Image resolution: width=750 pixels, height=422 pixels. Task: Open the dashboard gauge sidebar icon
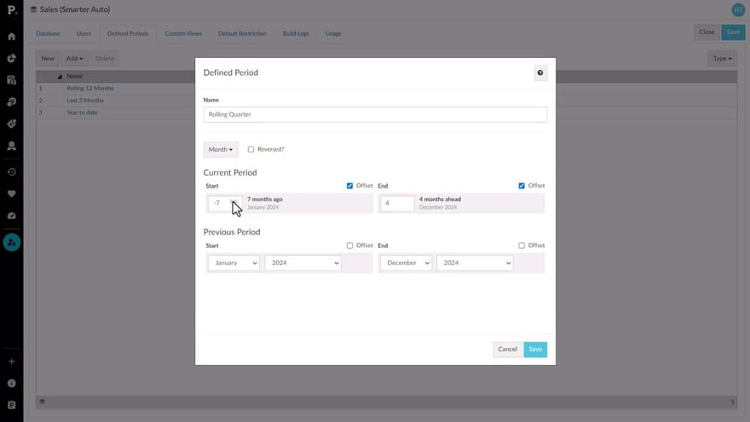click(11, 216)
